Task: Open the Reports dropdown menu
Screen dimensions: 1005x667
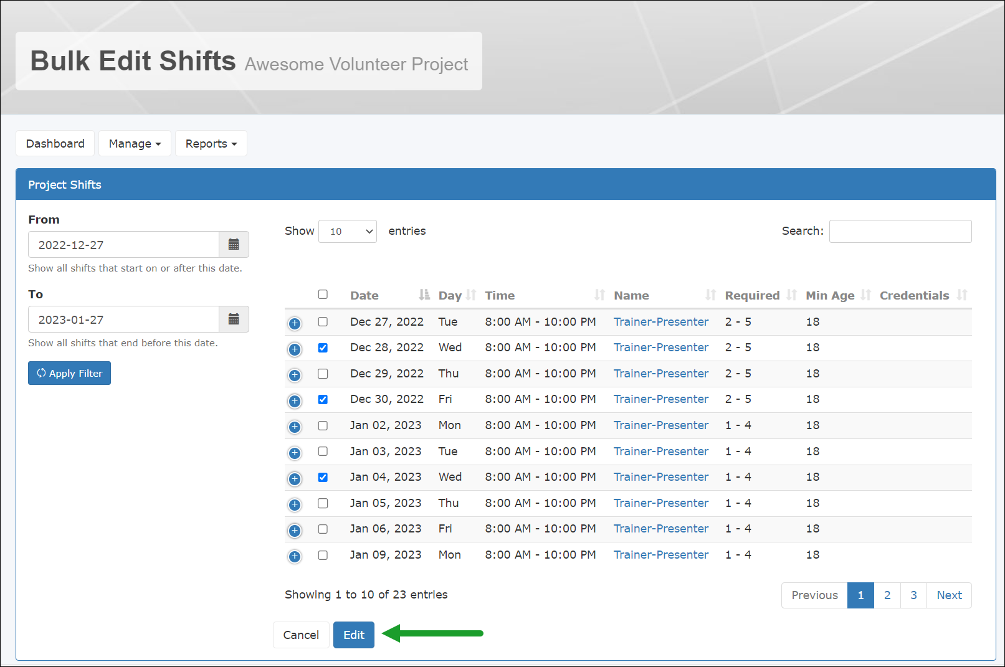Action: tap(211, 143)
